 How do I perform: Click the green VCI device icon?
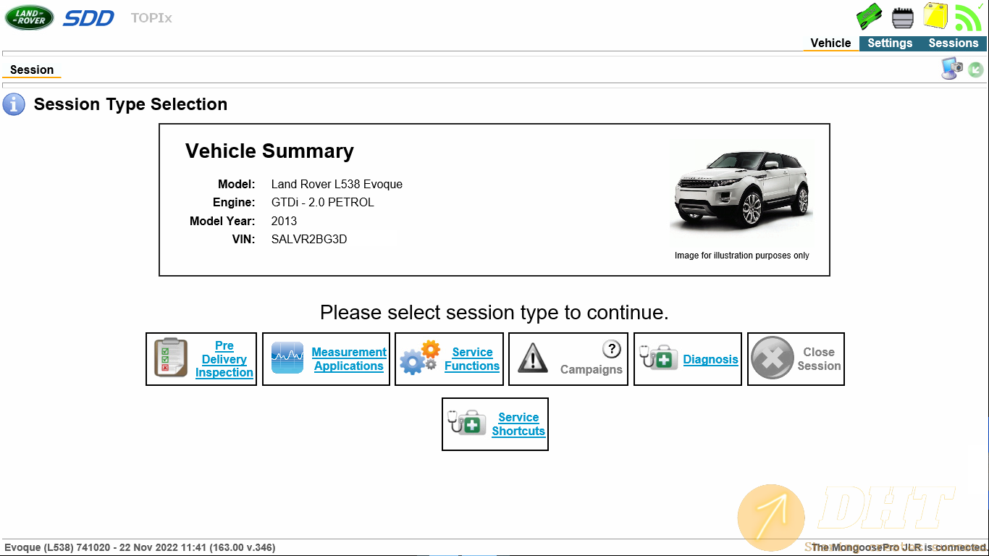(869, 17)
